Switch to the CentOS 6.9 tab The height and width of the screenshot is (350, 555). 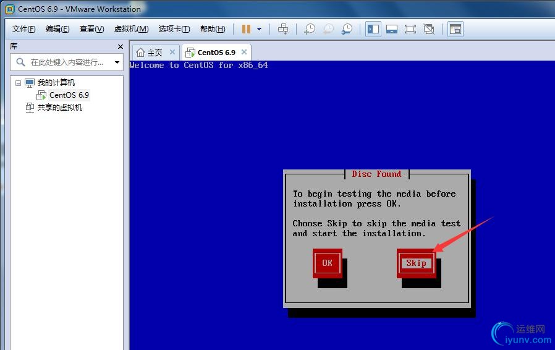[x=216, y=53]
